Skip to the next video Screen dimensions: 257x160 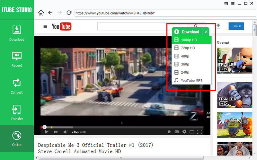[56, 132]
